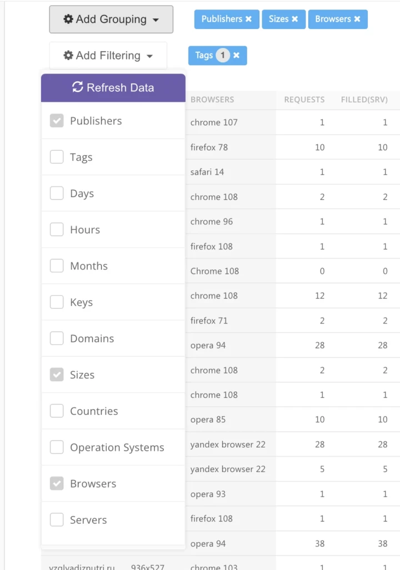
Task: Uncheck the Publishers checkbox
Action: point(57,121)
